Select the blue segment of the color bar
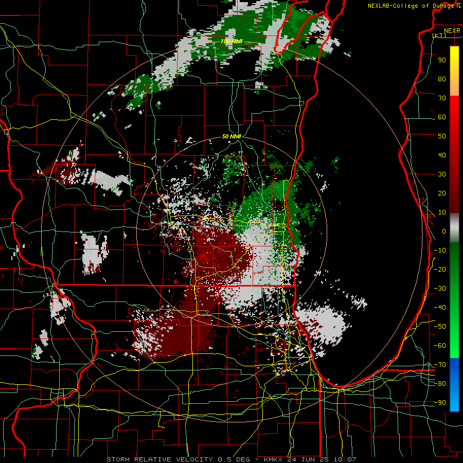 click(x=454, y=385)
